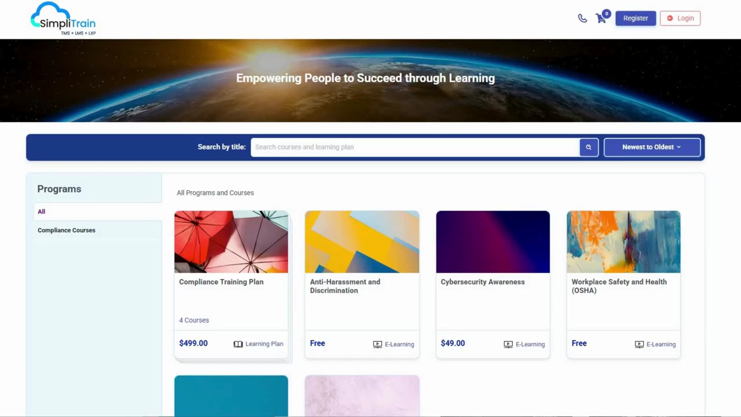
Task: Click the Login button's red icon
Action: pos(670,19)
